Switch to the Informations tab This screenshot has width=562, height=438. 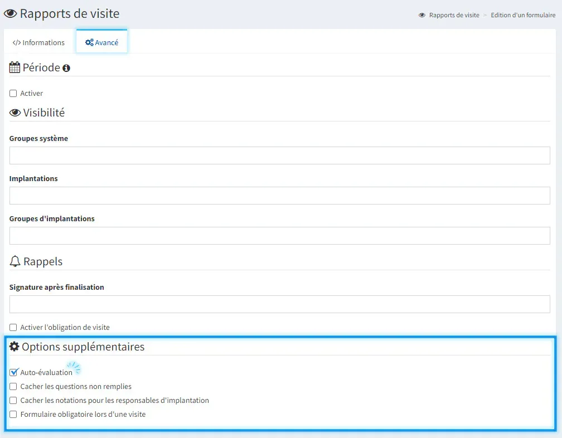[x=38, y=42]
